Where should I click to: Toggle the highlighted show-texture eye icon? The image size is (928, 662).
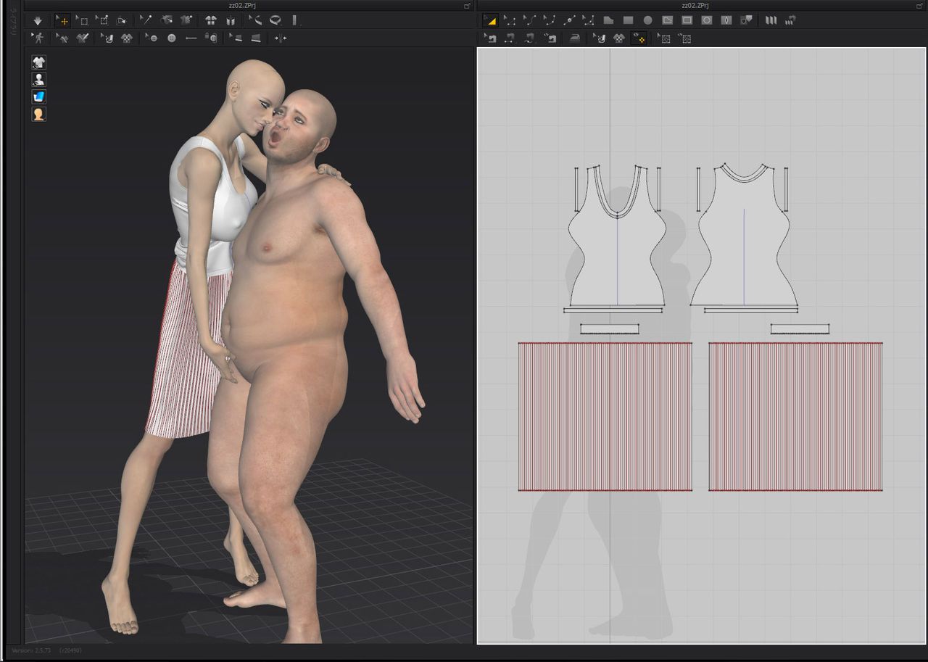point(639,38)
